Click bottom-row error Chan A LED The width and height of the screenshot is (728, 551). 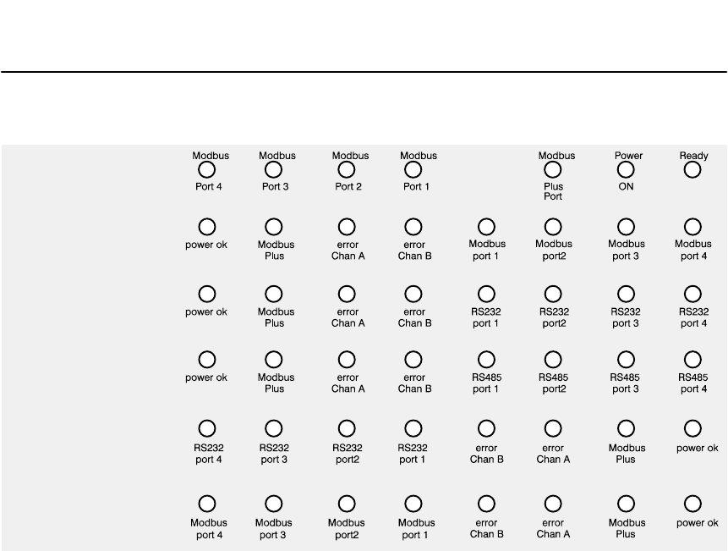click(x=553, y=503)
